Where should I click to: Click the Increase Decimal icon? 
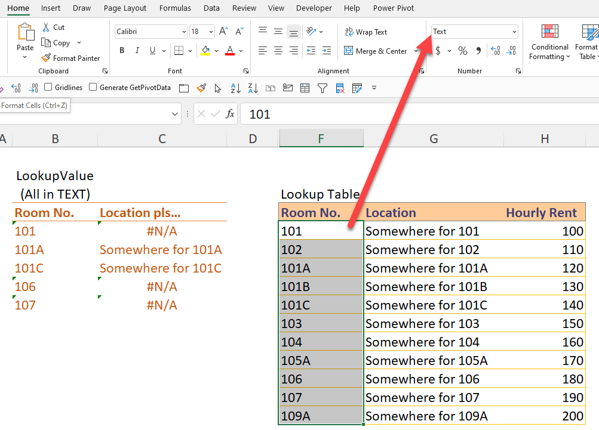[495, 51]
